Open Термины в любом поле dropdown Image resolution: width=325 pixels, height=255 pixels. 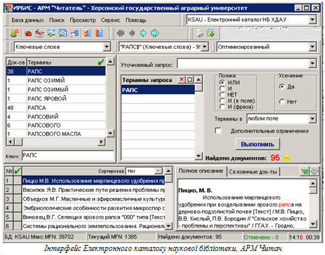coord(312,119)
